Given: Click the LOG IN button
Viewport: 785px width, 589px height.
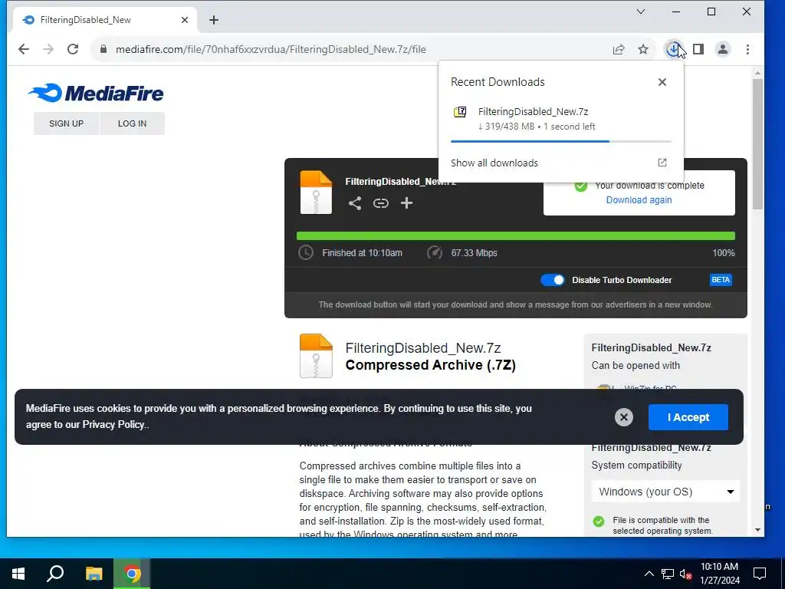Looking at the screenshot, I should [132, 123].
